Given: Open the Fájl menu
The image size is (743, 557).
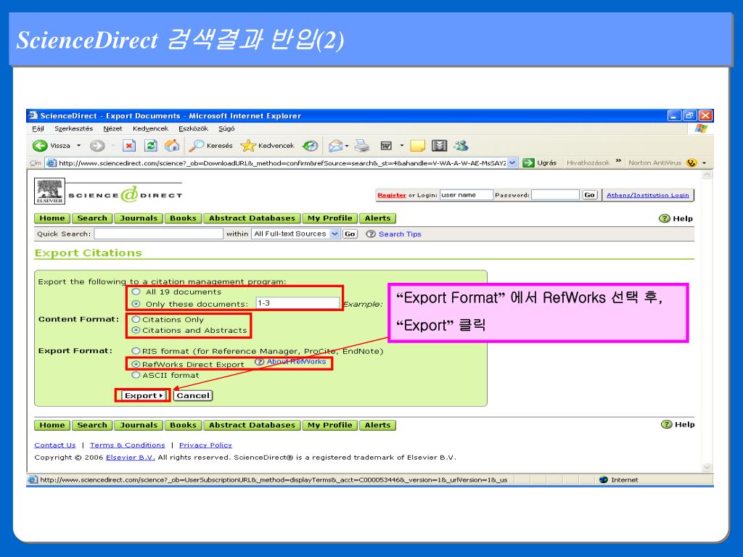Looking at the screenshot, I should [38, 129].
